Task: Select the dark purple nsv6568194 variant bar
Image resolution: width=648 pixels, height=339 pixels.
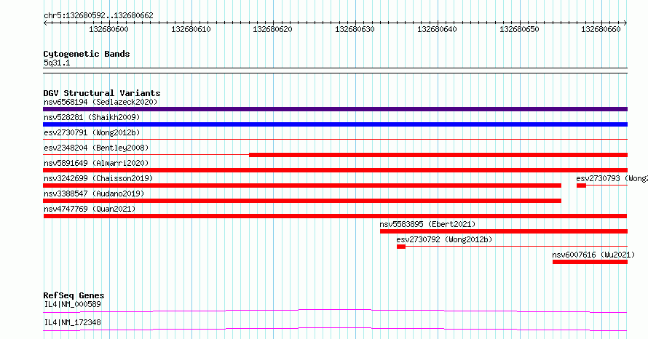Action: 335,109
